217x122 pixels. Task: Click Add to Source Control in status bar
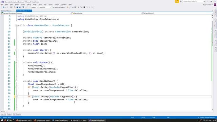coord(207,118)
